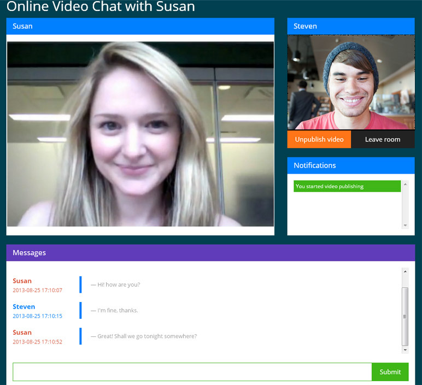Click Steven's name in the chat
Viewport: 422px width, 385px height.
coord(24,306)
